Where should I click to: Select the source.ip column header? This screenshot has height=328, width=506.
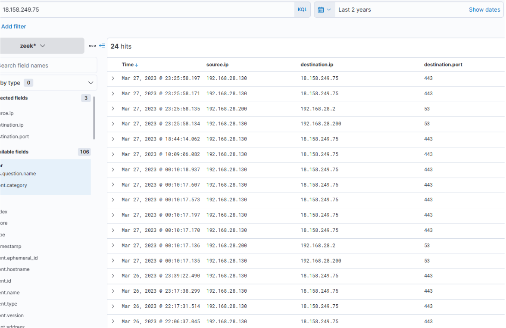click(217, 65)
